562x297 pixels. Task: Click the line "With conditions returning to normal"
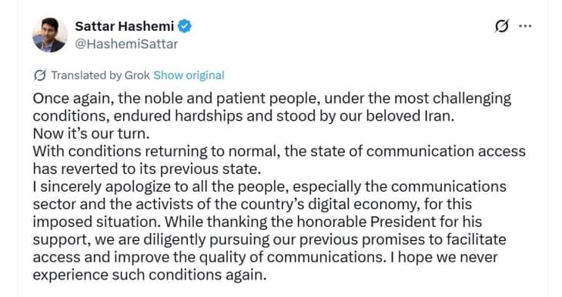point(279,151)
